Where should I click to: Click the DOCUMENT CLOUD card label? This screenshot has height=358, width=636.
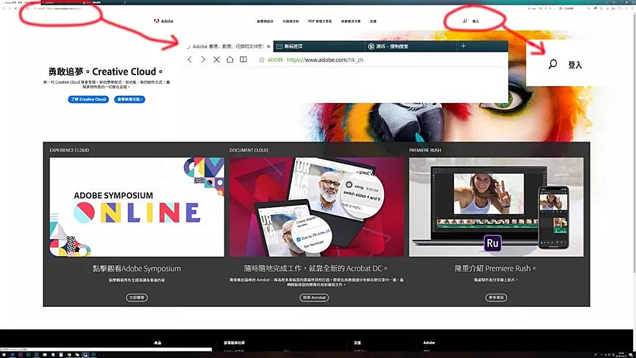(x=249, y=150)
